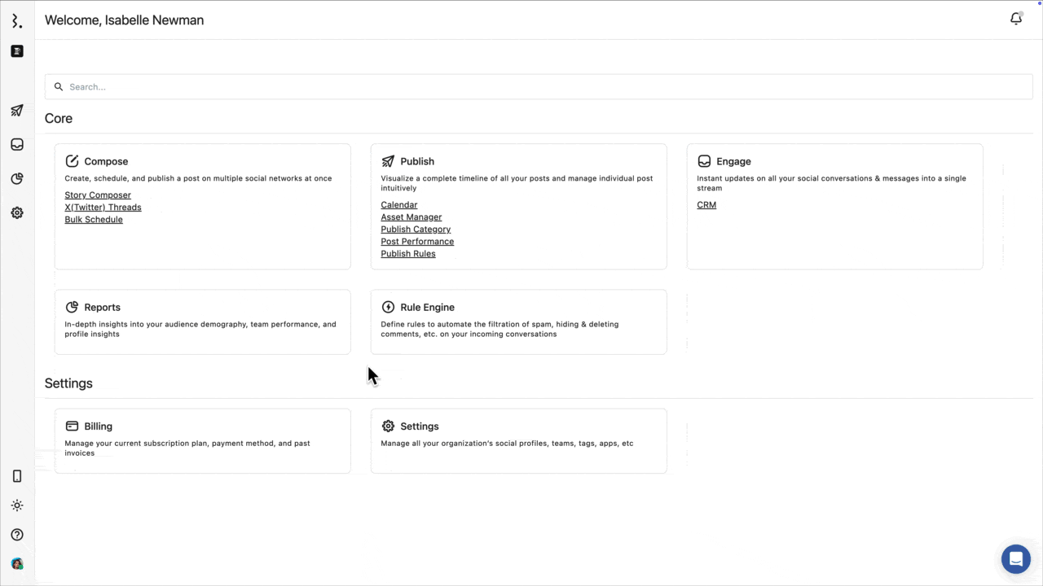
Task: Open the X(Twitter) Threads link
Action: (103, 208)
